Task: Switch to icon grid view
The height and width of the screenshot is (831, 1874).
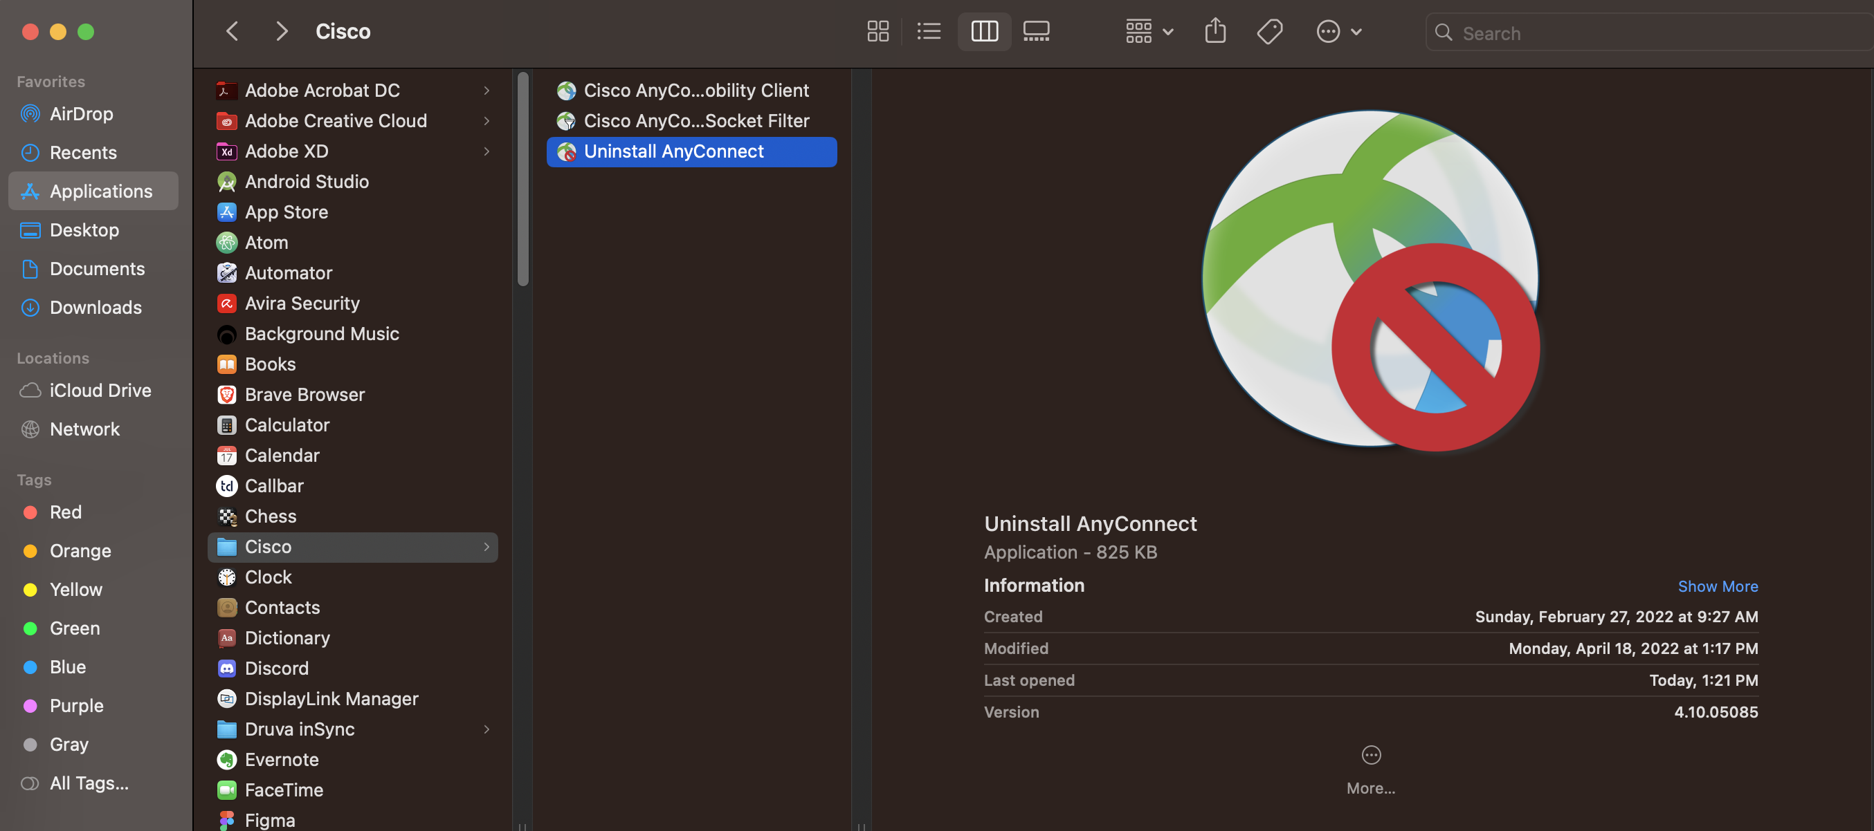Action: (877, 31)
